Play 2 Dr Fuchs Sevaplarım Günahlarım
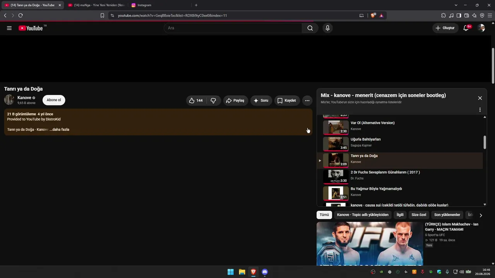Screen dimensions: 495x278 click(400, 176)
